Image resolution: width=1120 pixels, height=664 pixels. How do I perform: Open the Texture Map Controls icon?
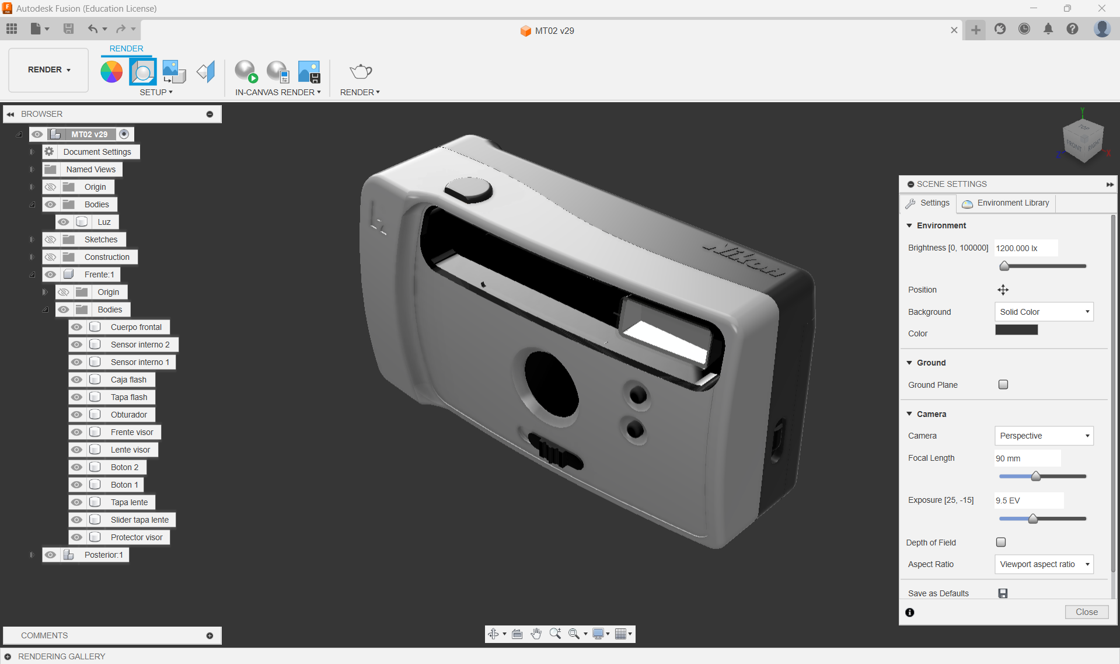pyautogui.click(x=205, y=72)
